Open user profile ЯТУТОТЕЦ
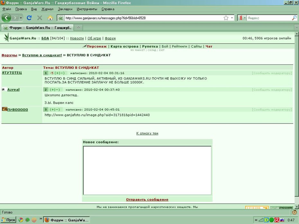 pos(12,73)
